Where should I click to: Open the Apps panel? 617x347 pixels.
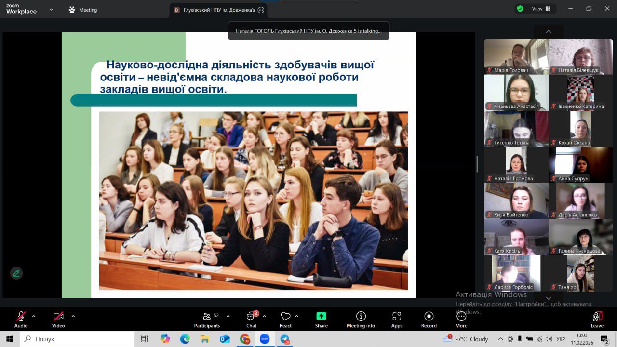tap(397, 319)
